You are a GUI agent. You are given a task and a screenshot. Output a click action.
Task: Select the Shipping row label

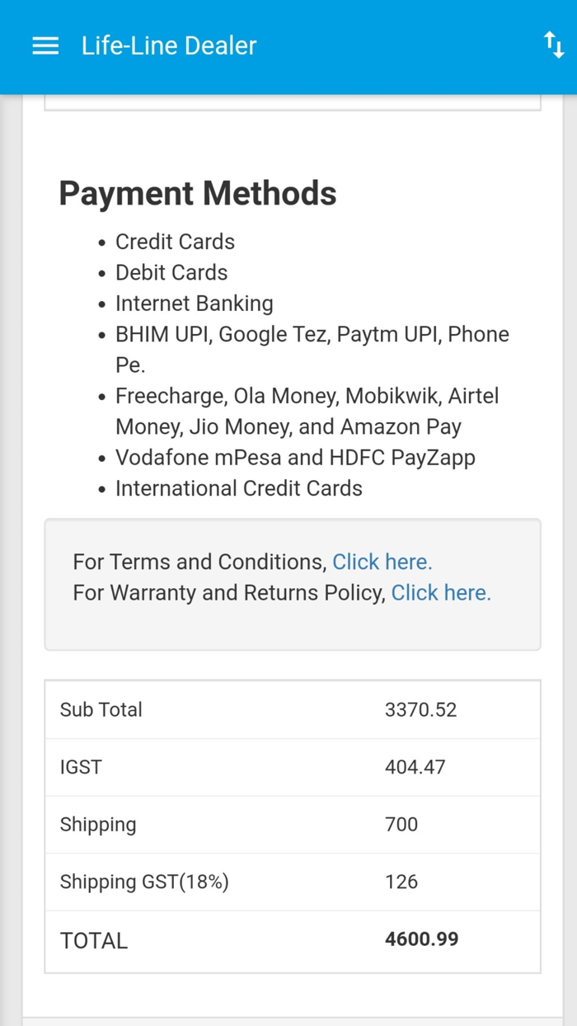coord(98,825)
